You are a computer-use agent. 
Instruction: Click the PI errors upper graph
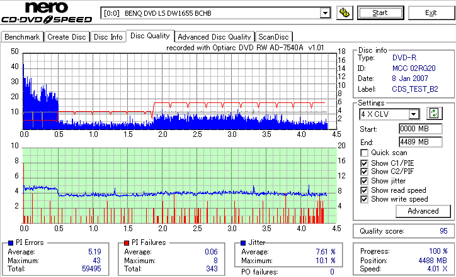coord(180,91)
